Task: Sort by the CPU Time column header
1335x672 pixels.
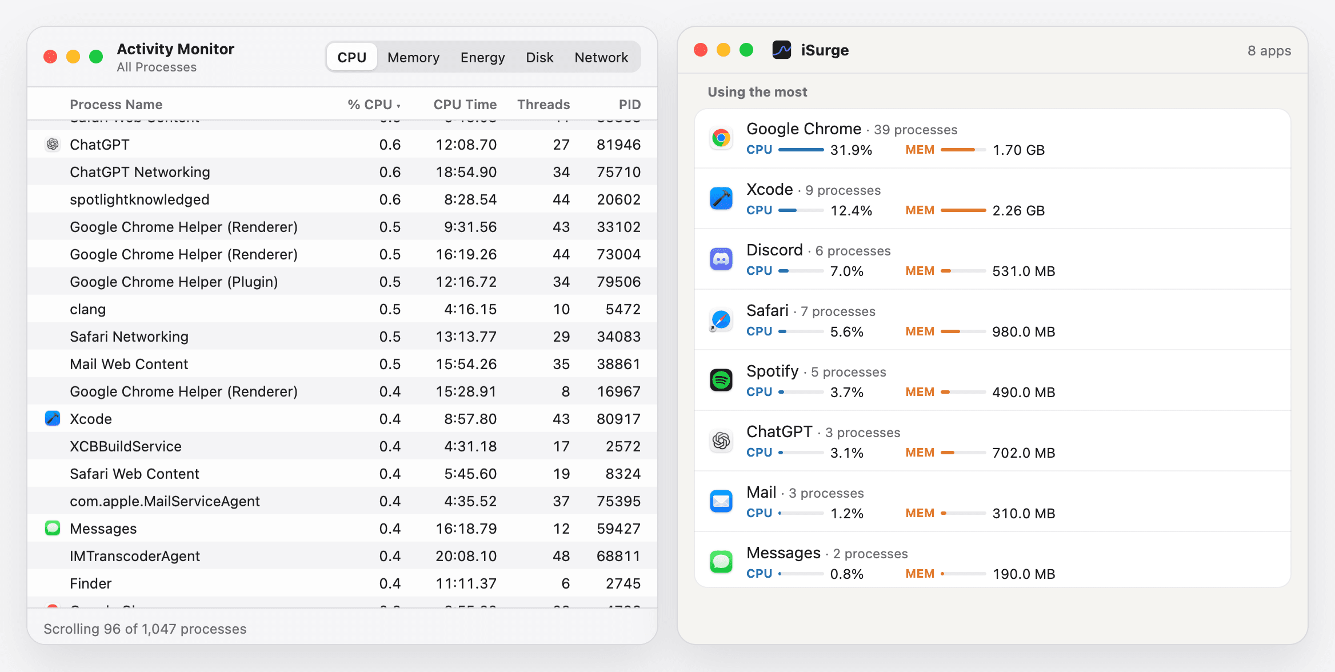Action: [465, 105]
